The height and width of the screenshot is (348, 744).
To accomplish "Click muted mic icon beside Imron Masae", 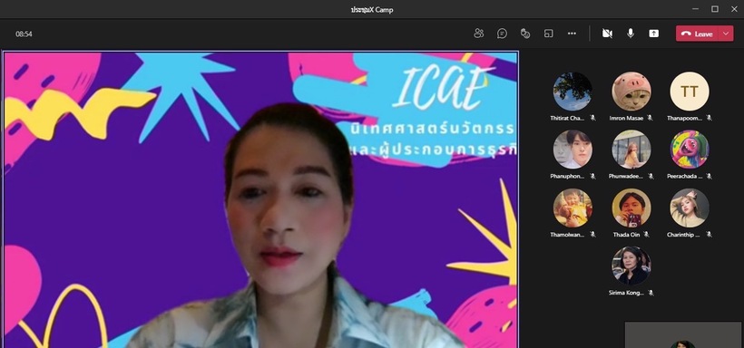I will (x=650, y=118).
